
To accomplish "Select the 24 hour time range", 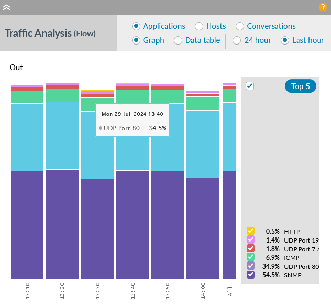I will click(237, 40).
